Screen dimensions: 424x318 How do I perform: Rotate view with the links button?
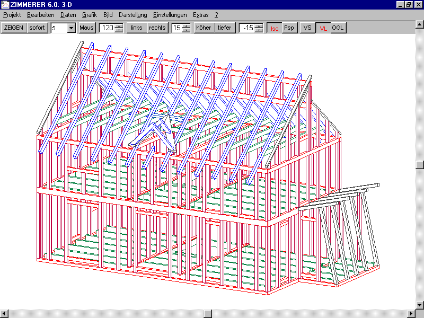pyautogui.click(x=137, y=28)
